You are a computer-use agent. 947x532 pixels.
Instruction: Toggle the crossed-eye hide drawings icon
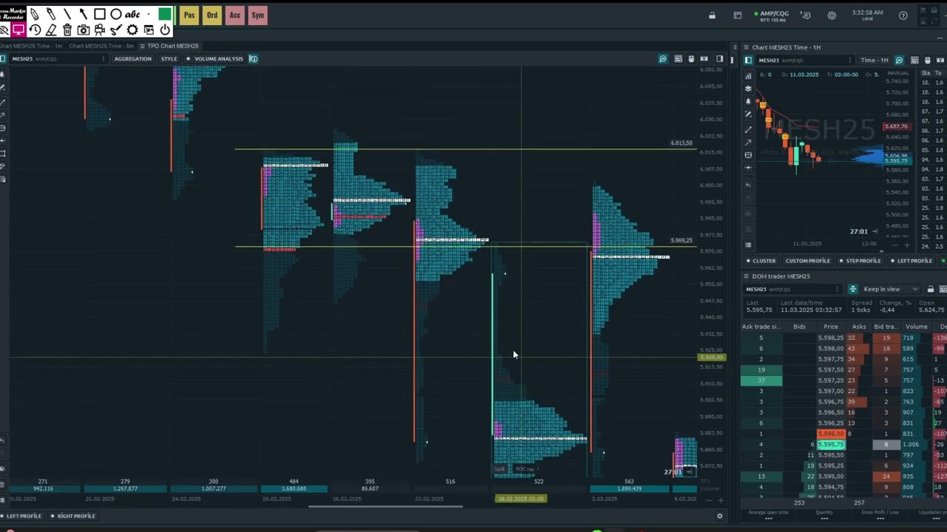point(4,30)
